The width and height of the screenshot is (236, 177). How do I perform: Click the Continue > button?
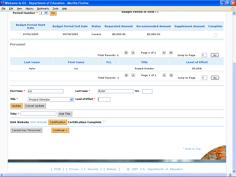pyautogui.click(x=60, y=130)
